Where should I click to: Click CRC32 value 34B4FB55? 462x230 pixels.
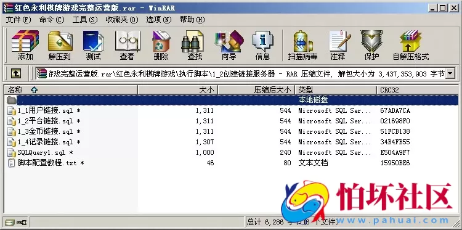coord(395,142)
